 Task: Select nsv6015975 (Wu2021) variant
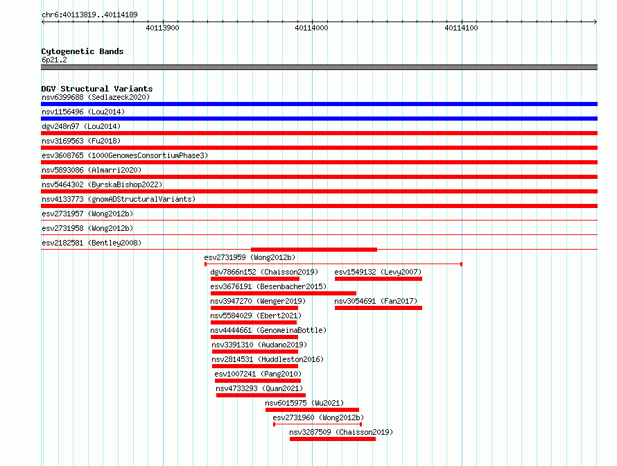click(x=304, y=403)
